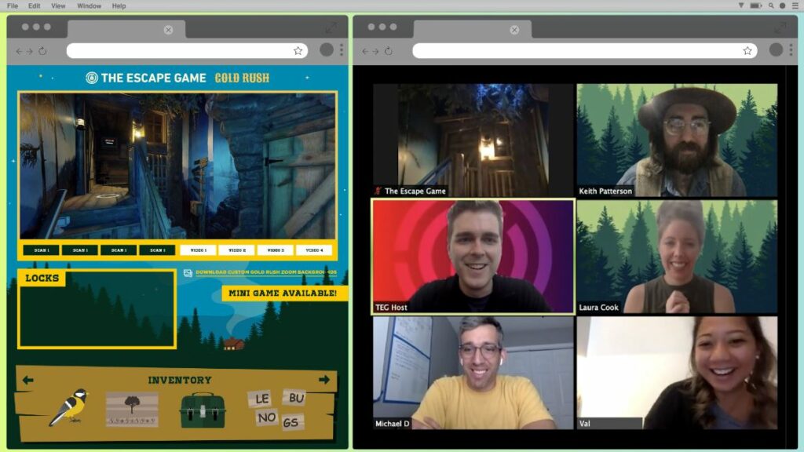Pick the BU letter tile in inventory
This screenshot has width=804, height=452.
[x=295, y=397]
